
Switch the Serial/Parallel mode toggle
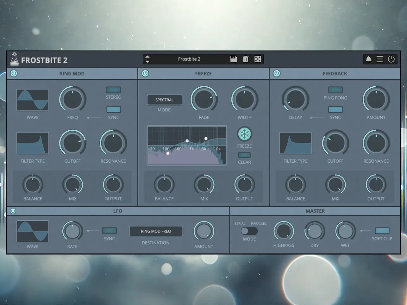[x=249, y=231]
